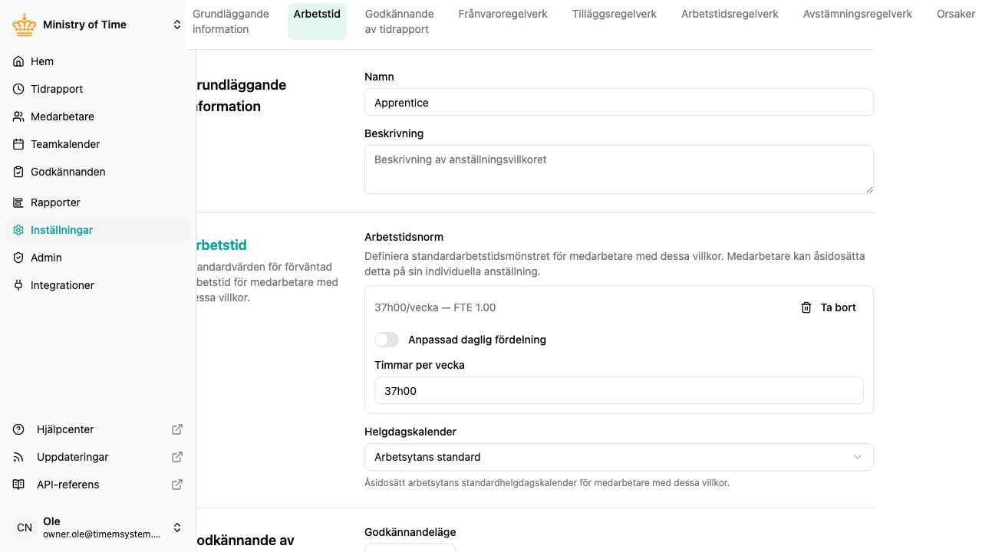
Task: Expand the Ministry of Time workspace switcher
Action: [177, 25]
